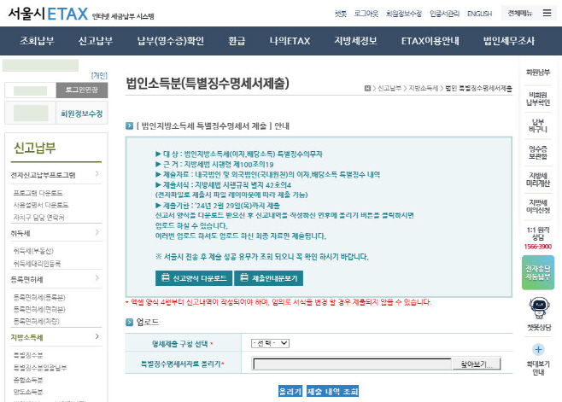The width and height of the screenshot is (562, 402).
Task: Click the 확대보기 안내 plus icon
Action: click(538, 349)
